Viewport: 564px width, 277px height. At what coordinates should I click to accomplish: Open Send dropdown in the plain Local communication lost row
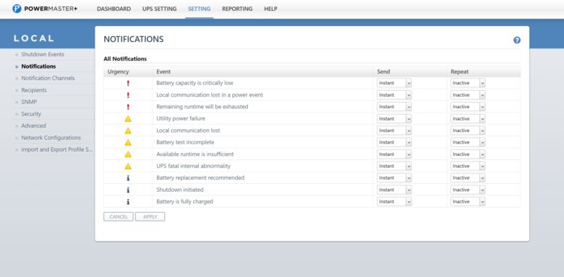click(394, 131)
